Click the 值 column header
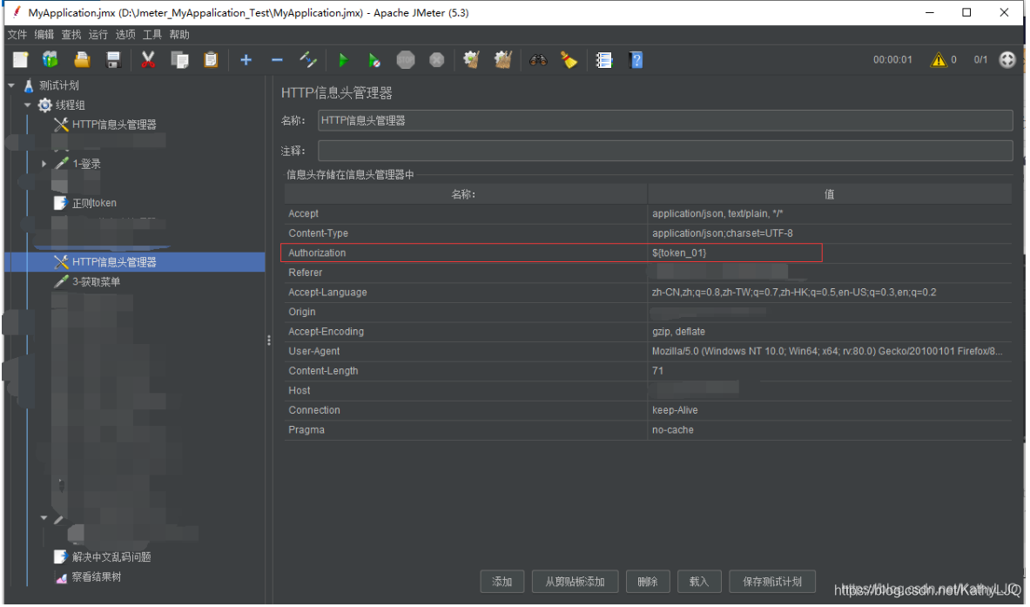The image size is (1030, 607). click(830, 194)
